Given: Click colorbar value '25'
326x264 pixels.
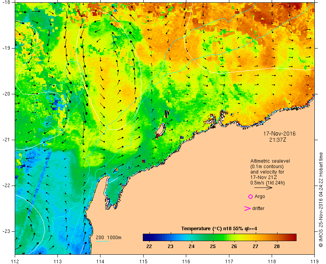Looking at the screenshot, I should 213,247.
